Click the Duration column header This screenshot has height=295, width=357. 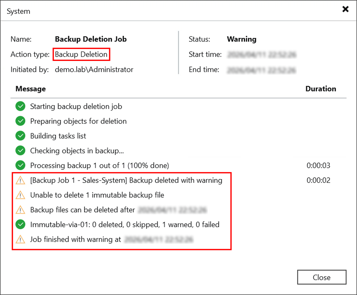(x=321, y=89)
